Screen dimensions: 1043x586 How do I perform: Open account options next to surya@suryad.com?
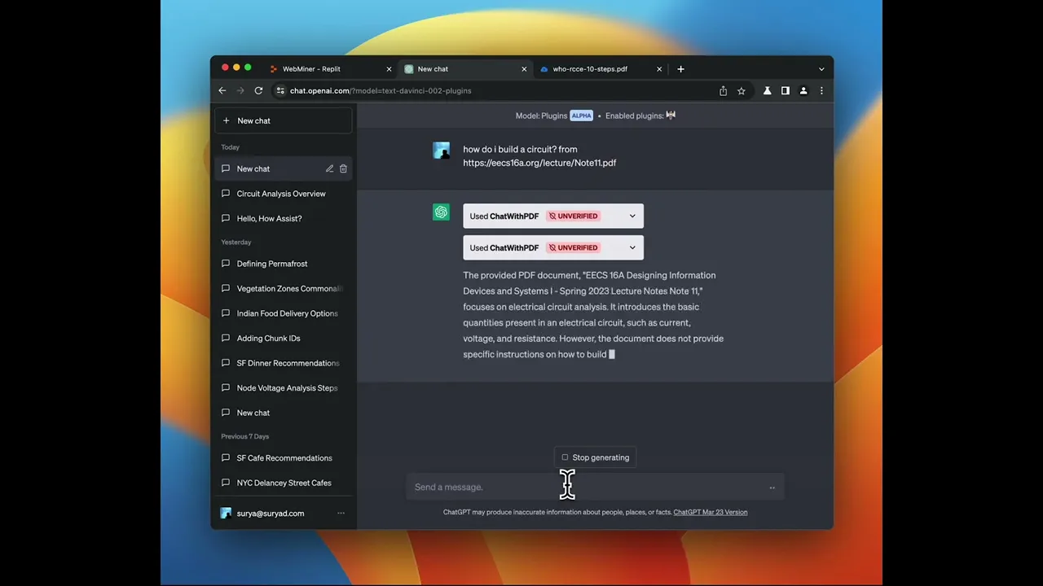click(x=341, y=514)
